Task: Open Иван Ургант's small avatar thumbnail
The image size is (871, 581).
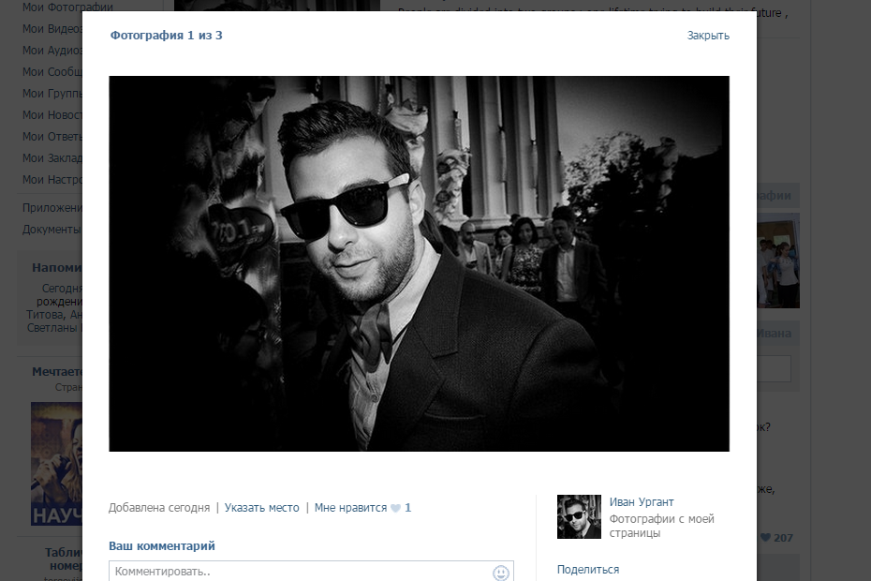Action: (579, 516)
